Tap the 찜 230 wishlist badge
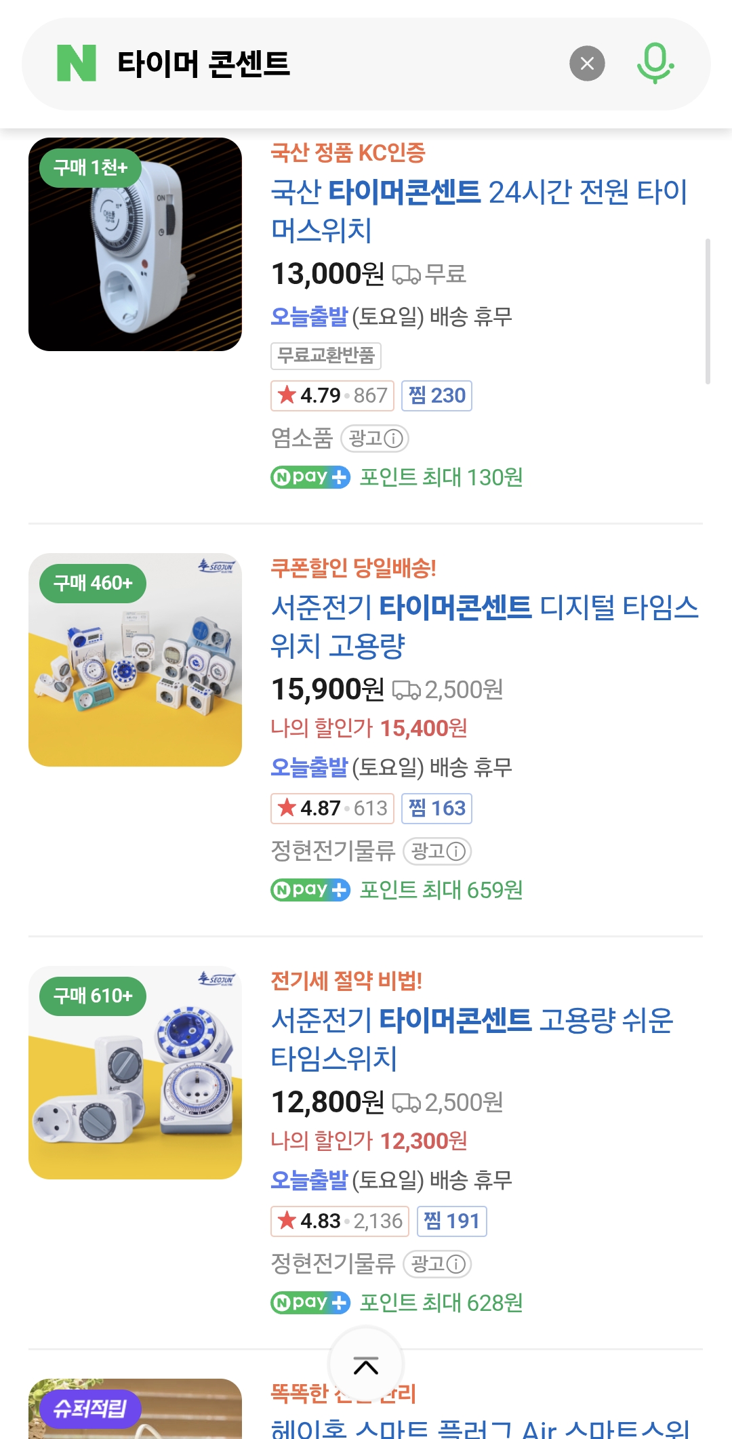 (x=437, y=396)
